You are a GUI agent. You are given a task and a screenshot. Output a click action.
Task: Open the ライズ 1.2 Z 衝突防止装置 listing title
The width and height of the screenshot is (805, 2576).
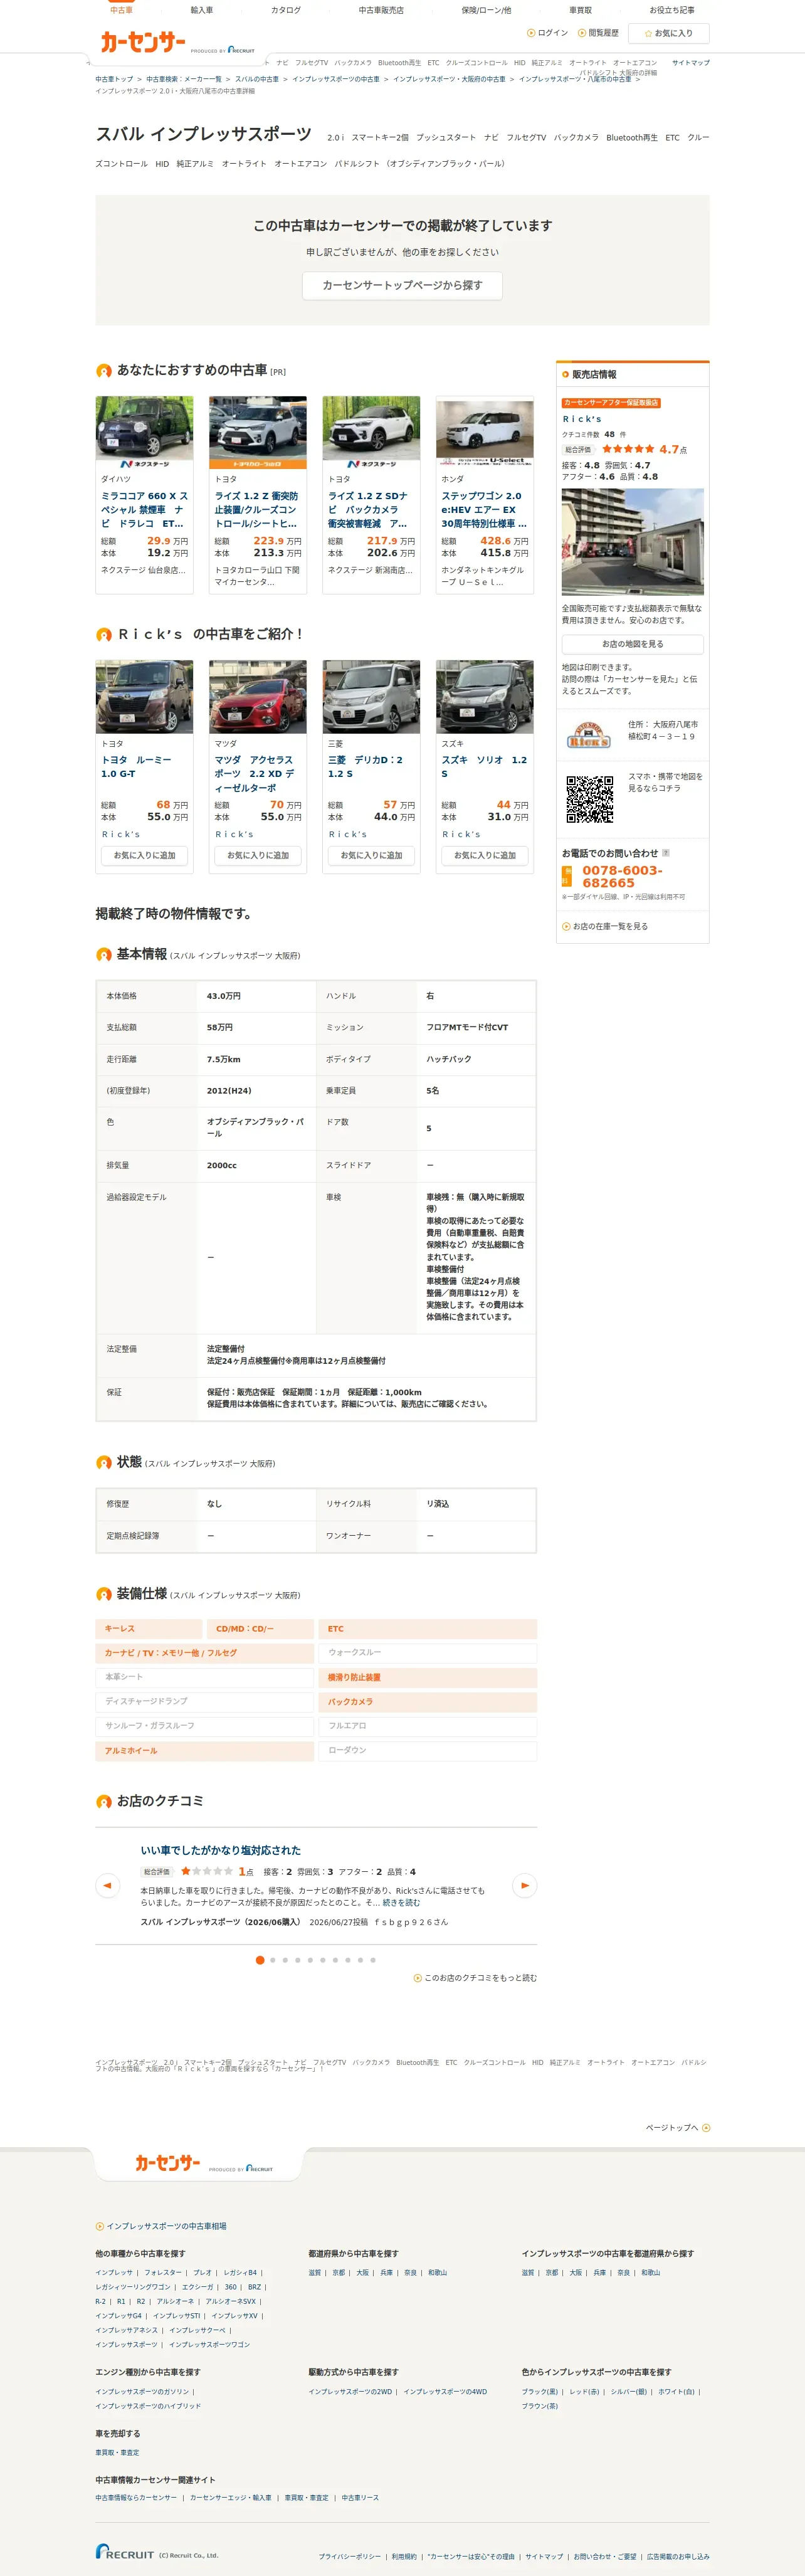point(257,510)
